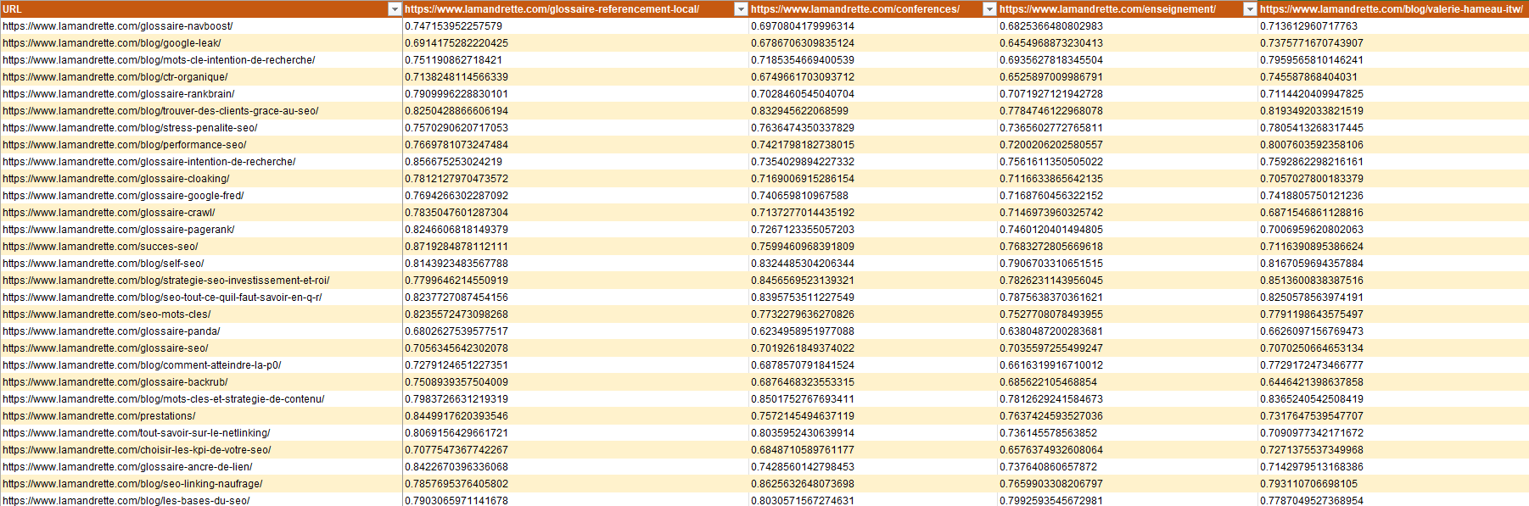This screenshot has width=1529, height=506.
Task: Click the succes-seo URL cell
Action: pyautogui.click(x=201, y=247)
